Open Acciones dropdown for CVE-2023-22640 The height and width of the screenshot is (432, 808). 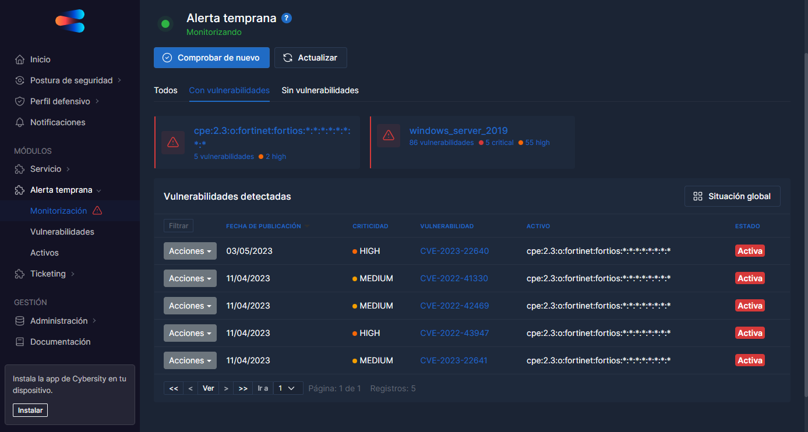pyautogui.click(x=190, y=251)
